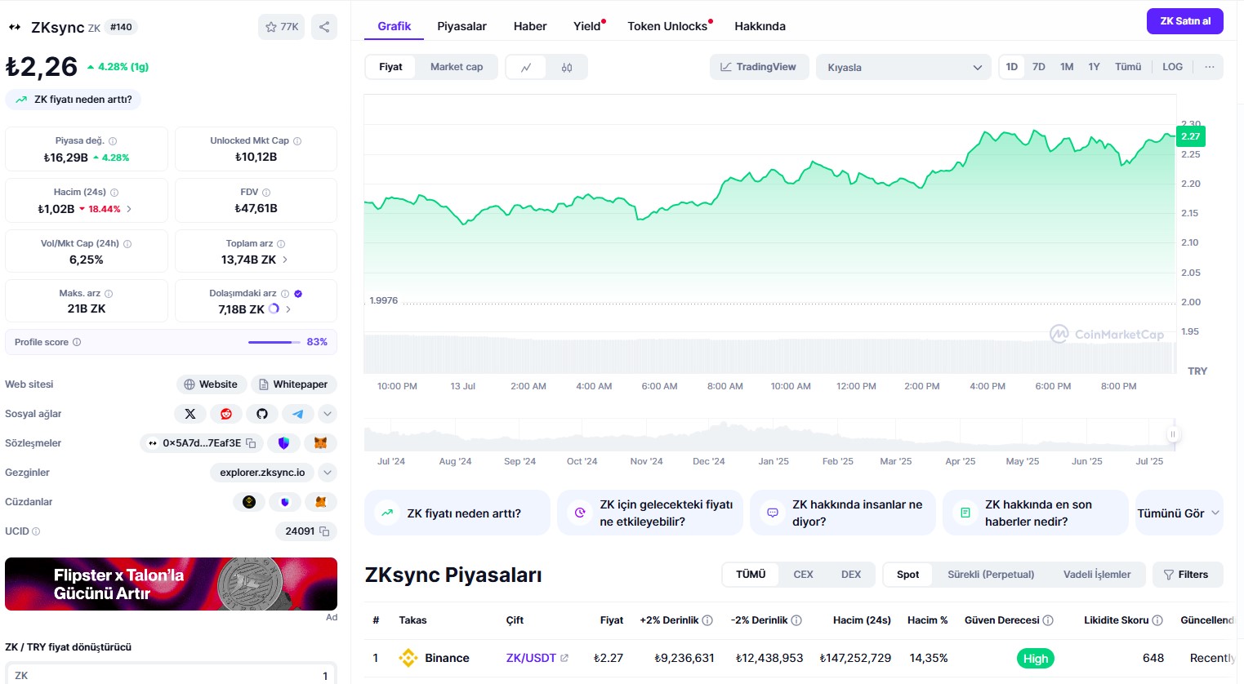Image resolution: width=1244 pixels, height=684 pixels.
Task: Expand more social networks chevron
Action: (328, 414)
